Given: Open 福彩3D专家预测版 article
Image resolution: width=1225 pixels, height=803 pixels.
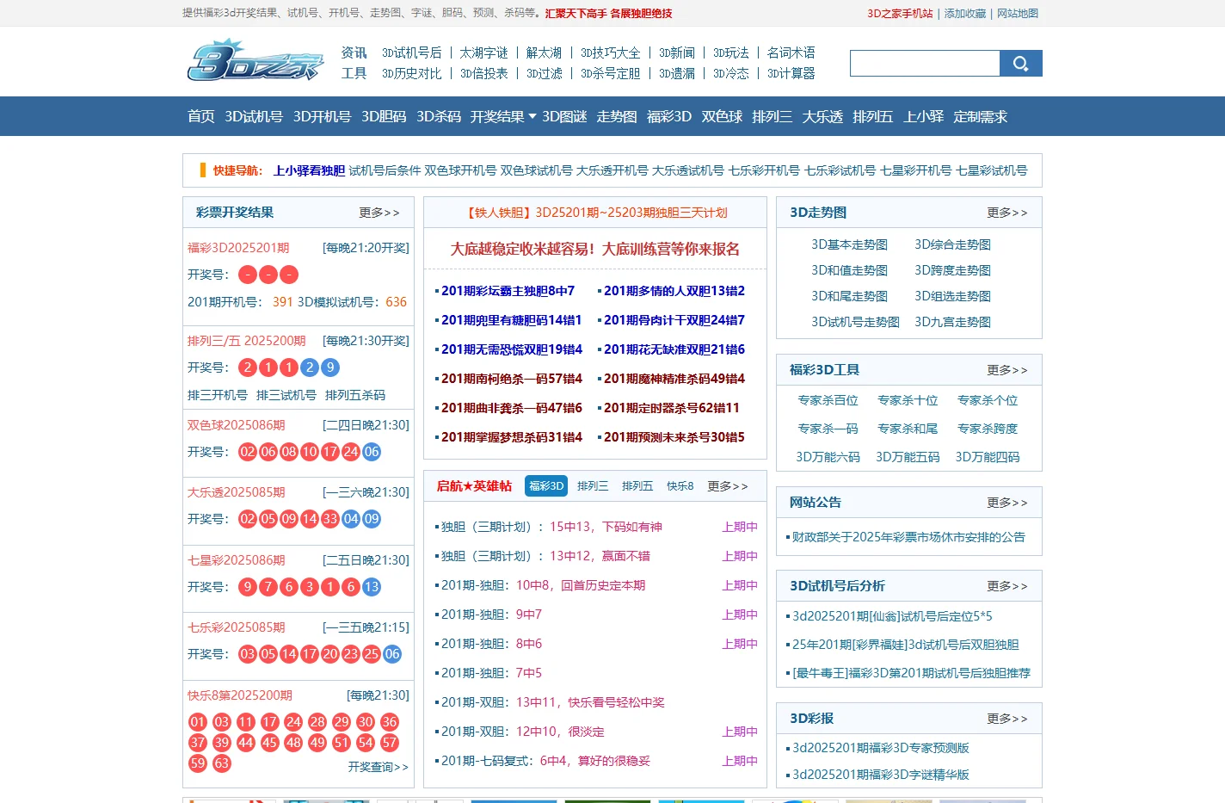Looking at the screenshot, I should (881, 748).
